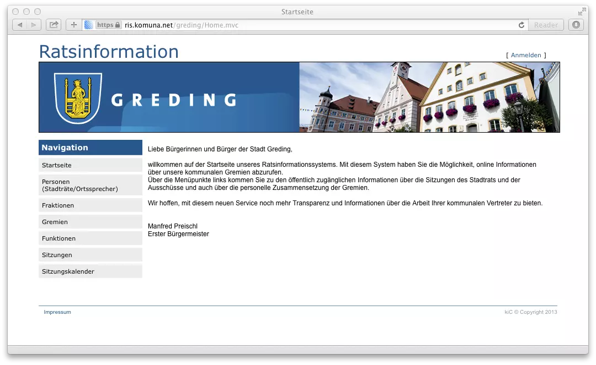Image resolution: width=596 pixels, height=365 pixels.
Task: Click the forward navigation arrow
Action: (34, 24)
